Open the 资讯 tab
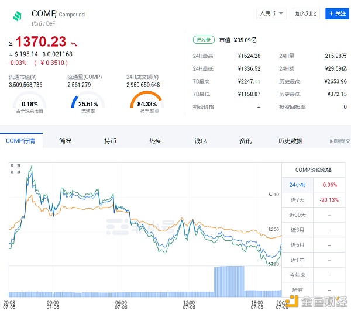 coord(245,141)
